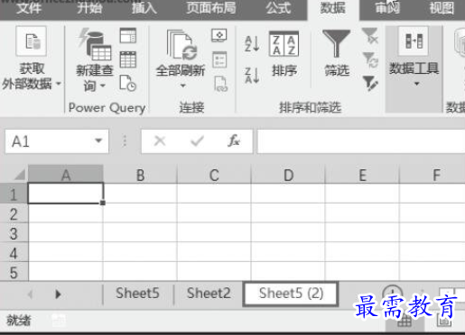The width and height of the screenshot is (465, 335).
Task: Click the Recent Sources icon
Action: (x=128, y=83)
